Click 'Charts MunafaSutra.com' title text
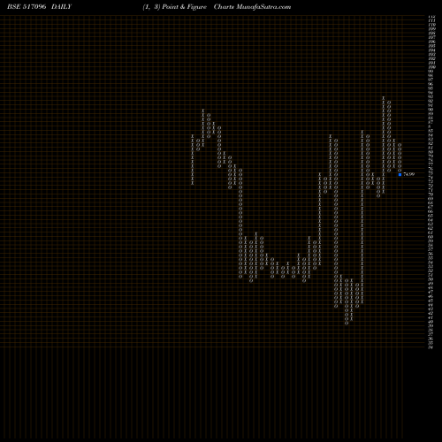 coord(252,7)
